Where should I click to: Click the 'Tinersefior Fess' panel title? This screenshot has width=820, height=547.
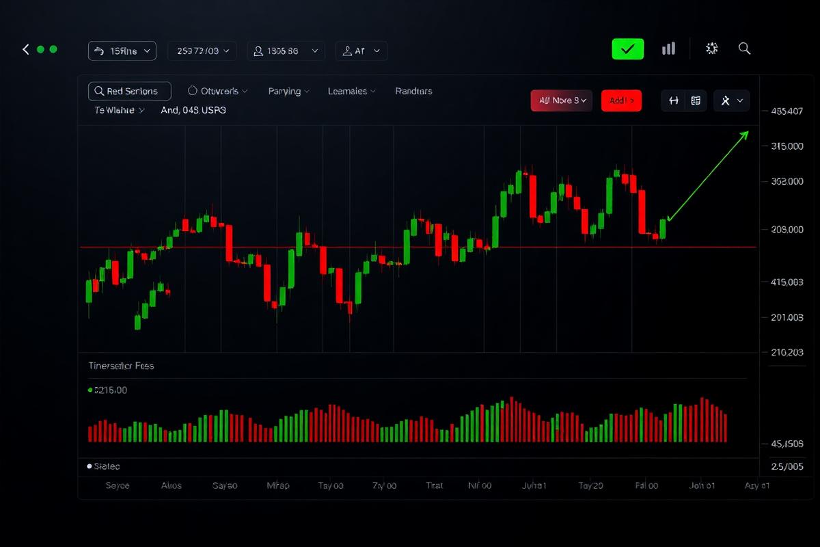[x=121, y=366]
